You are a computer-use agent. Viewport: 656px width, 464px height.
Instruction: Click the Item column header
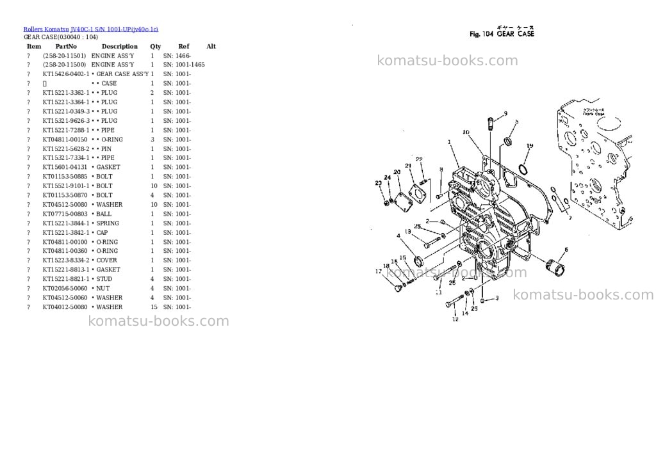pyautogui.click(x=34, y=46)
